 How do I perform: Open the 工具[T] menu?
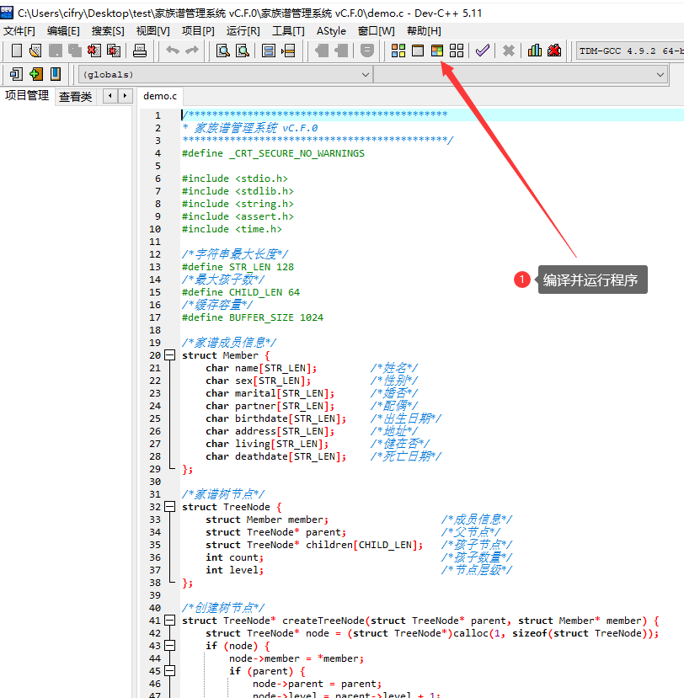tap(288, 31)
